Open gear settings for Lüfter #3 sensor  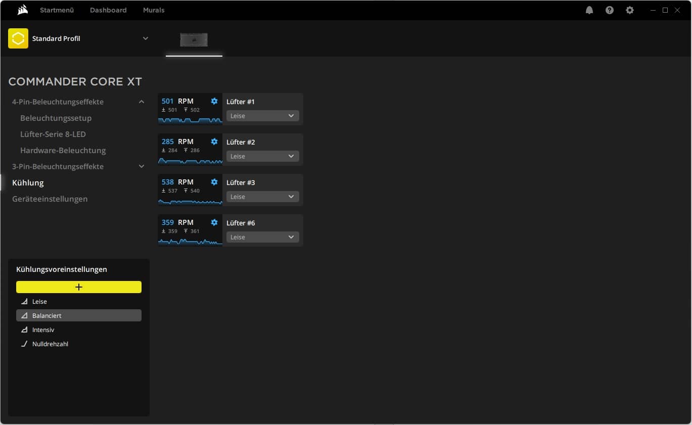[x=214, y=182]
